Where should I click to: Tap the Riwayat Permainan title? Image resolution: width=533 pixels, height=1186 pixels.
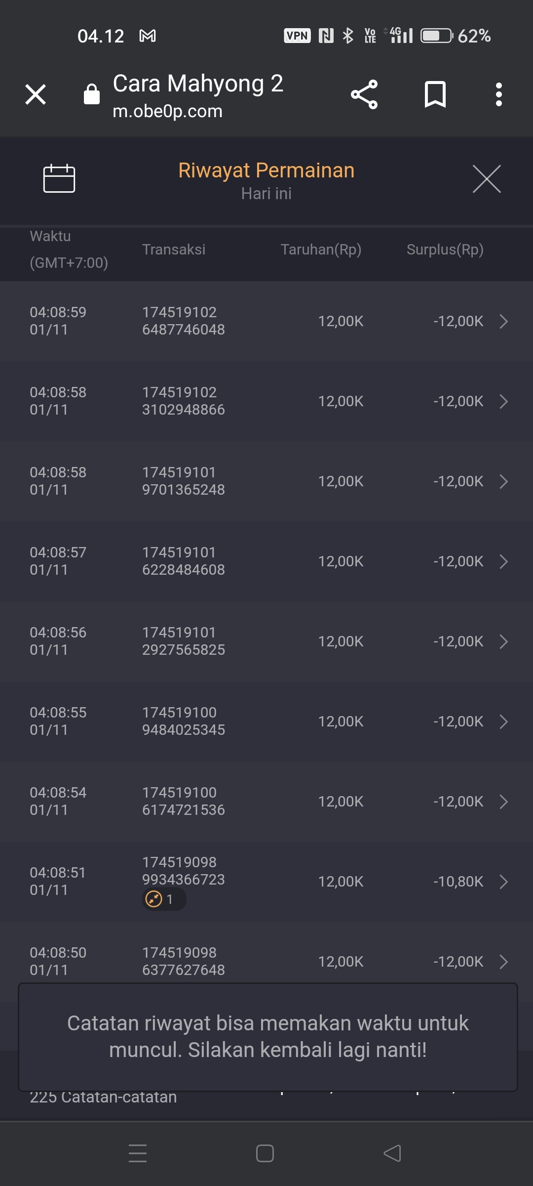pos(266,170)
